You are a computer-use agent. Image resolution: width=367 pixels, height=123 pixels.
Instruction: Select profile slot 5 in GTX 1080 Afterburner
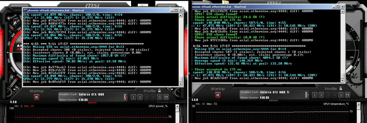coord(160,97)
